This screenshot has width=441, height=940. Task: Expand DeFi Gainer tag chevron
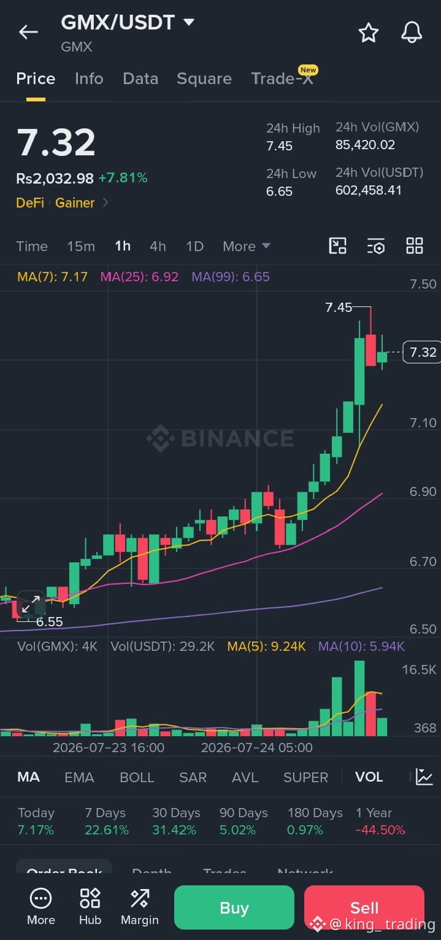(x=105, y=202)
